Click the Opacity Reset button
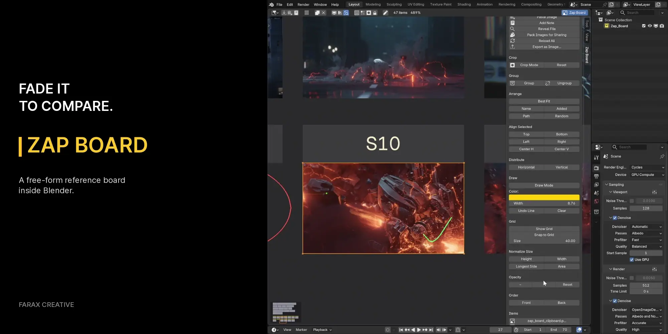The width and height of the screenshot is (668, 334). pos(567,285)
